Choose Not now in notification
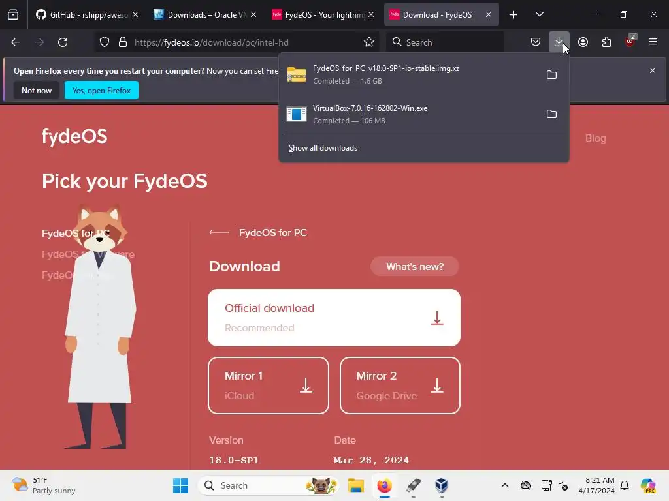Viewport: 669px width, 501px height. pos(37,90)
